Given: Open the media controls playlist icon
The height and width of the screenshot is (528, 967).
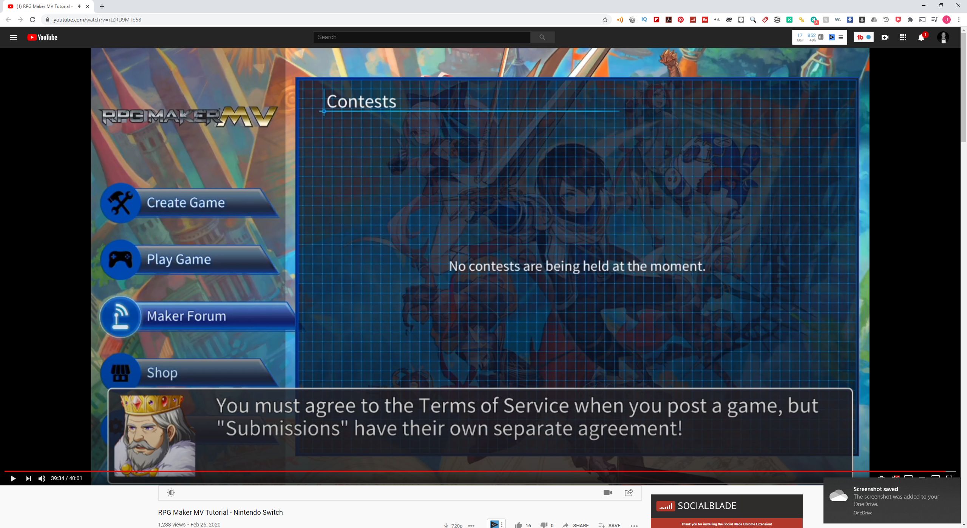Looking at the screenshot, I should pyautogui.click(x=935, y=20).
